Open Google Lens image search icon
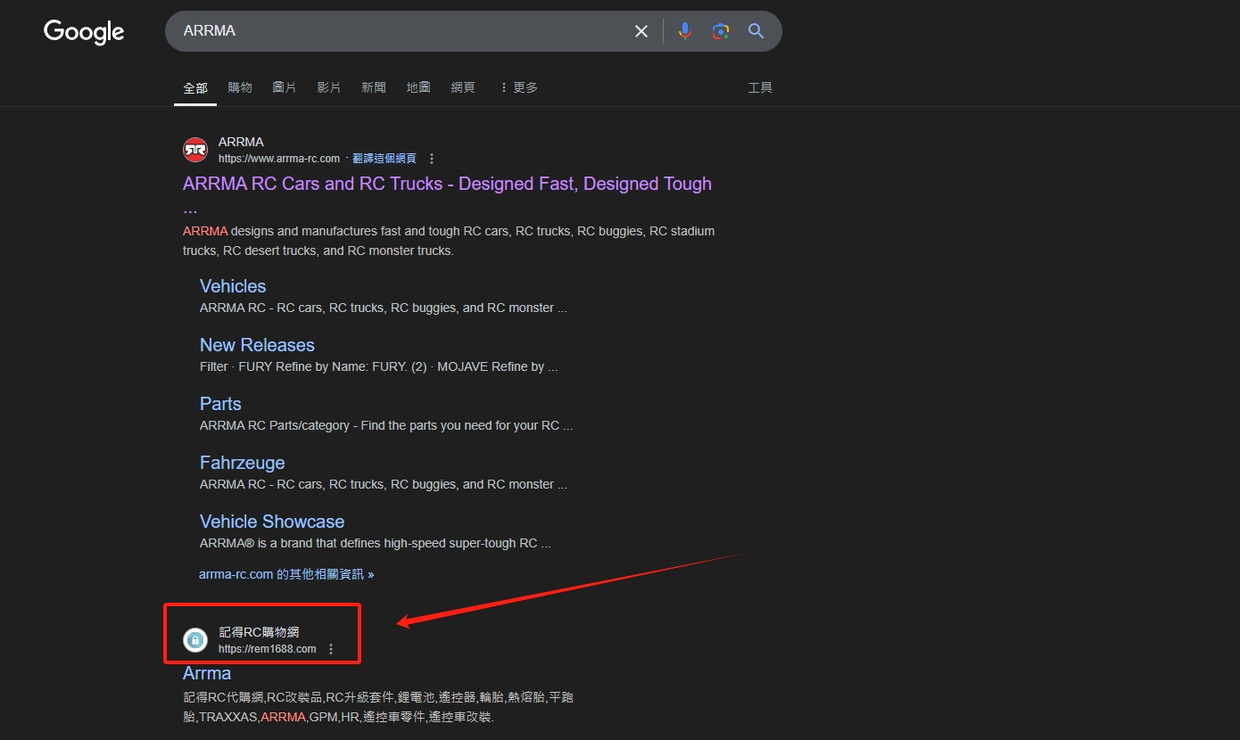1240x740 pixels. pyautogui.click(x=721, y=31)
